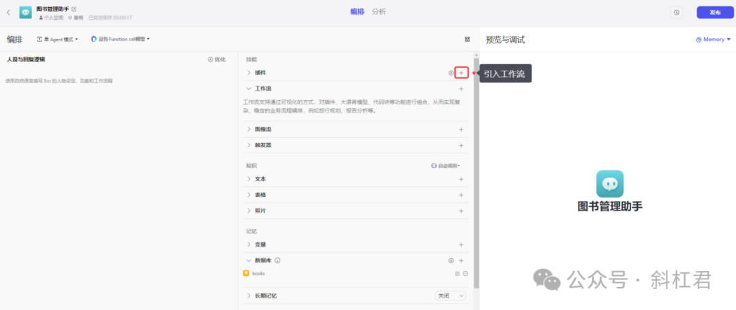The width and height of the screenshot is (736, 310).
Task: Open the layout grid icon beside 预览与调试
Action: [x=467, y=40]
